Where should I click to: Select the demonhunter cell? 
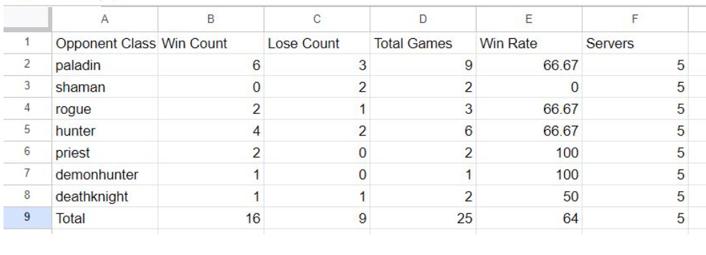[105, 174]
